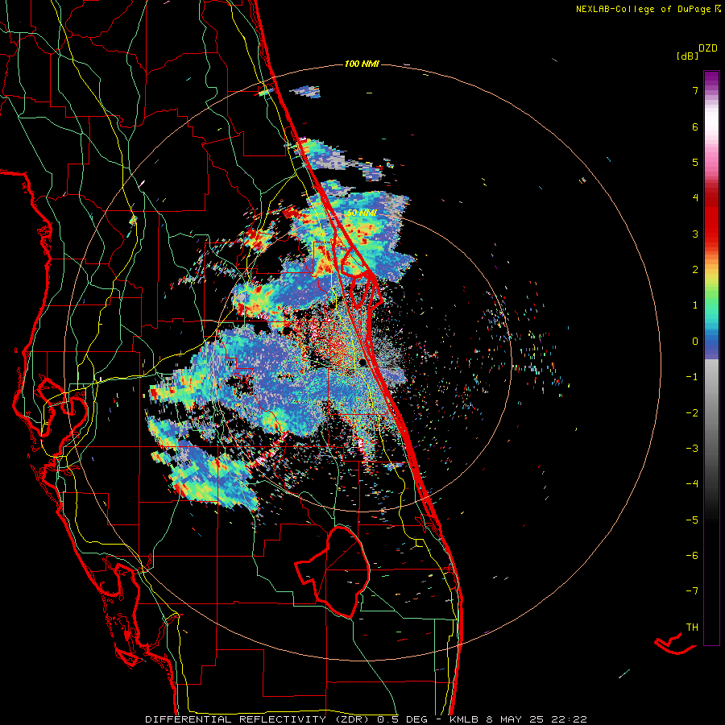Click the ZDR color scale bar

pyautogui.click(x=711, y=358)
